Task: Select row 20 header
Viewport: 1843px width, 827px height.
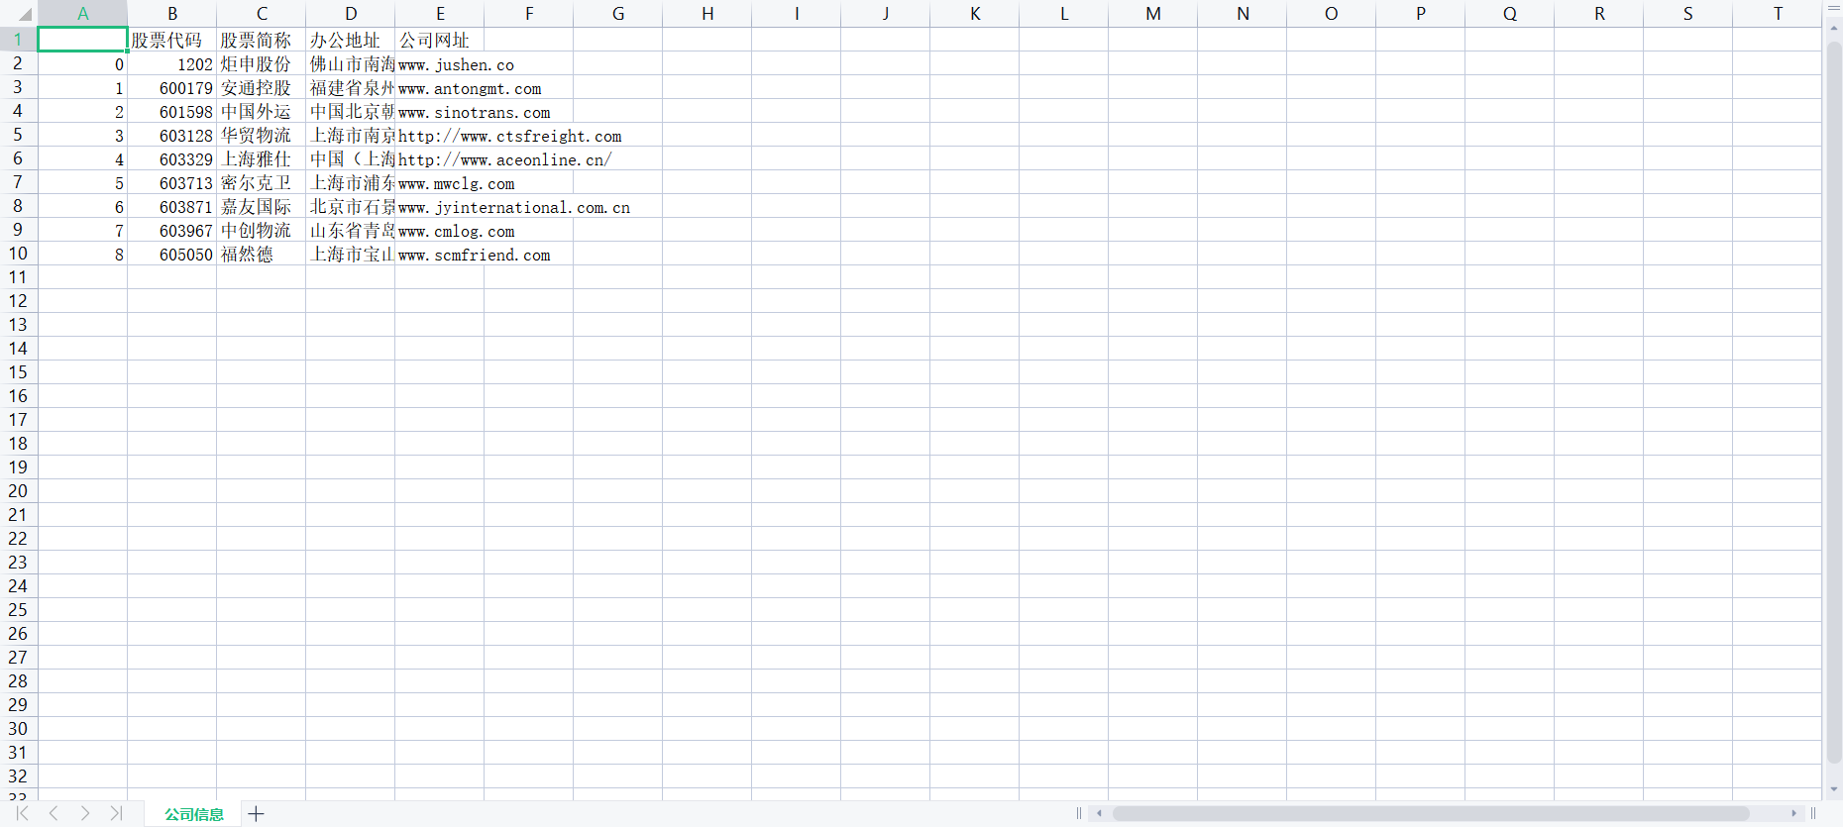Action: (18, 491)
